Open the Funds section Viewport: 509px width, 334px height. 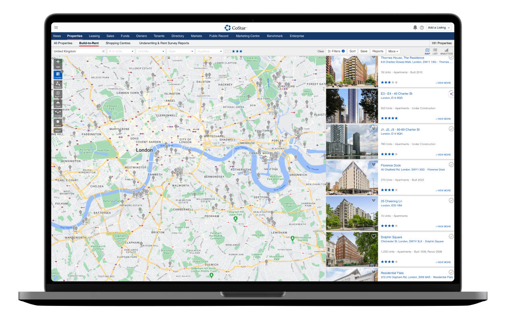(125, 36)
